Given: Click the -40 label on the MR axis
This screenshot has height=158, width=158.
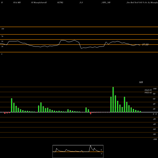Looking at the screenshot, I should pos(154,124).
